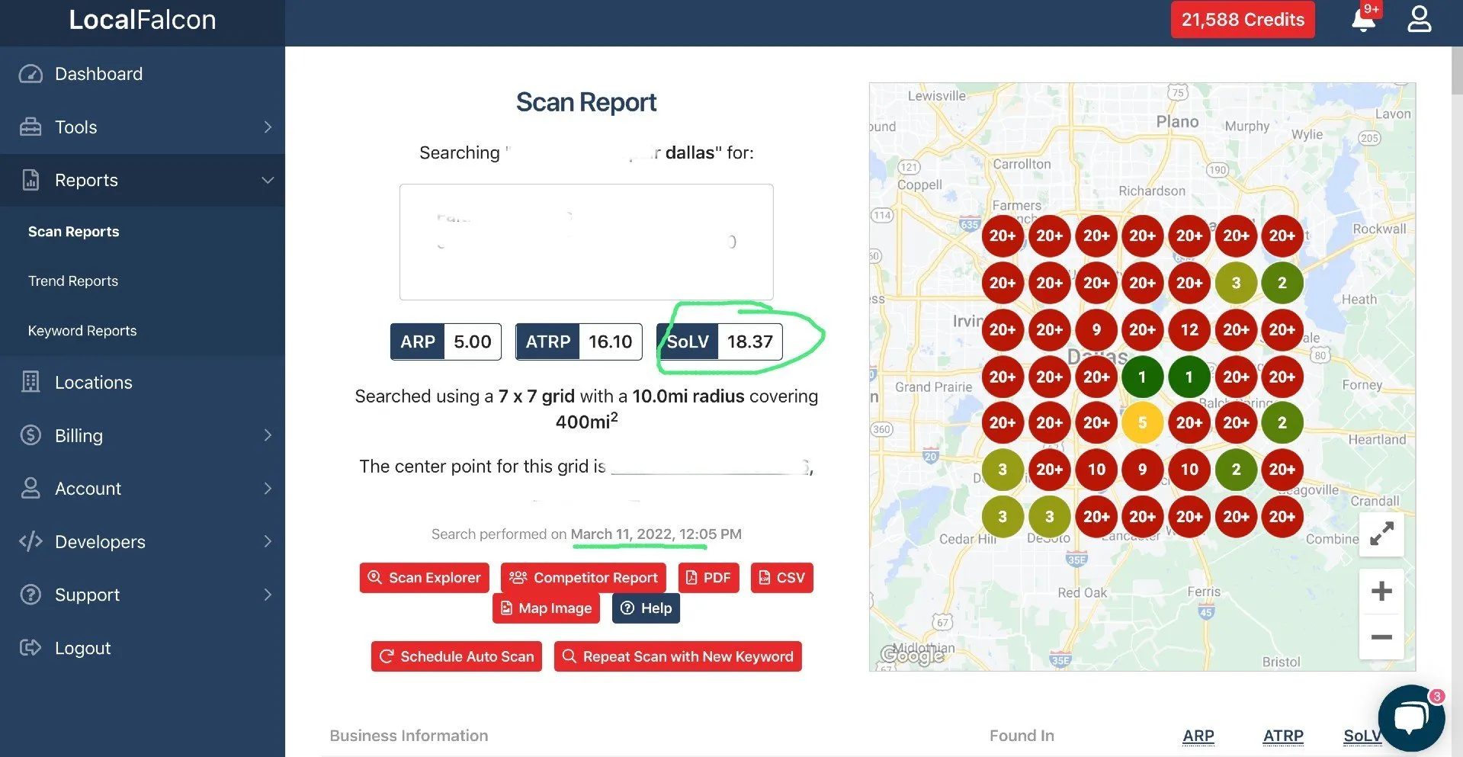
Task: Click the SoLV 18.37 metric badge
Action: coord(720,342)
